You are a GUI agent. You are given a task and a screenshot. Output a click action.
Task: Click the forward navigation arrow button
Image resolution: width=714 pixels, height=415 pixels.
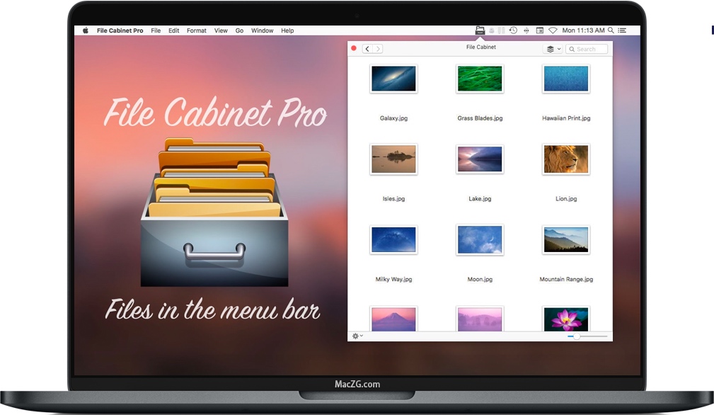pos(379,48)
